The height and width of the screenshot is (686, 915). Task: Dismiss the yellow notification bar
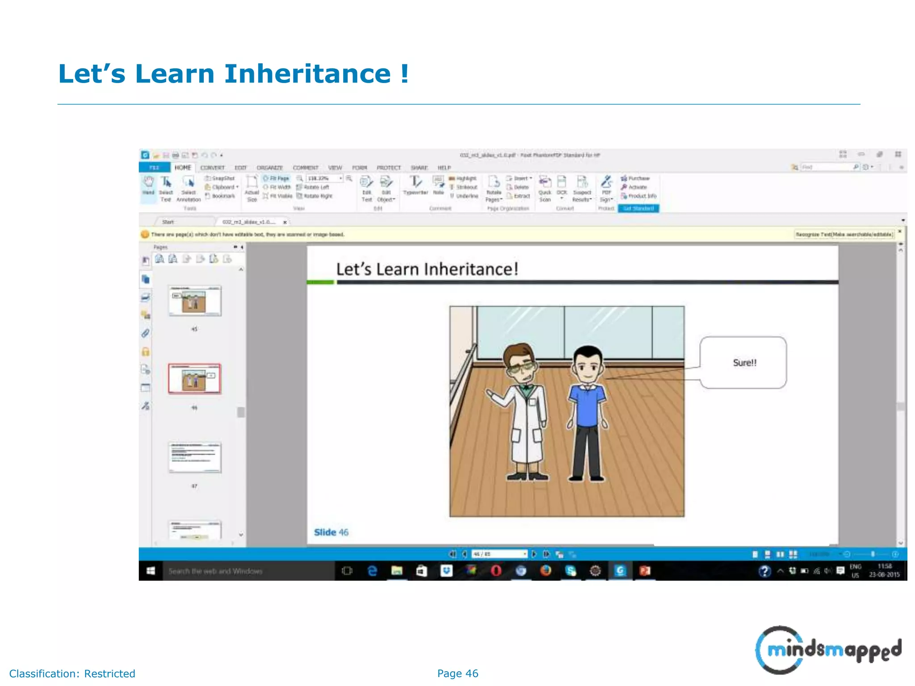[x=900, y=231]
